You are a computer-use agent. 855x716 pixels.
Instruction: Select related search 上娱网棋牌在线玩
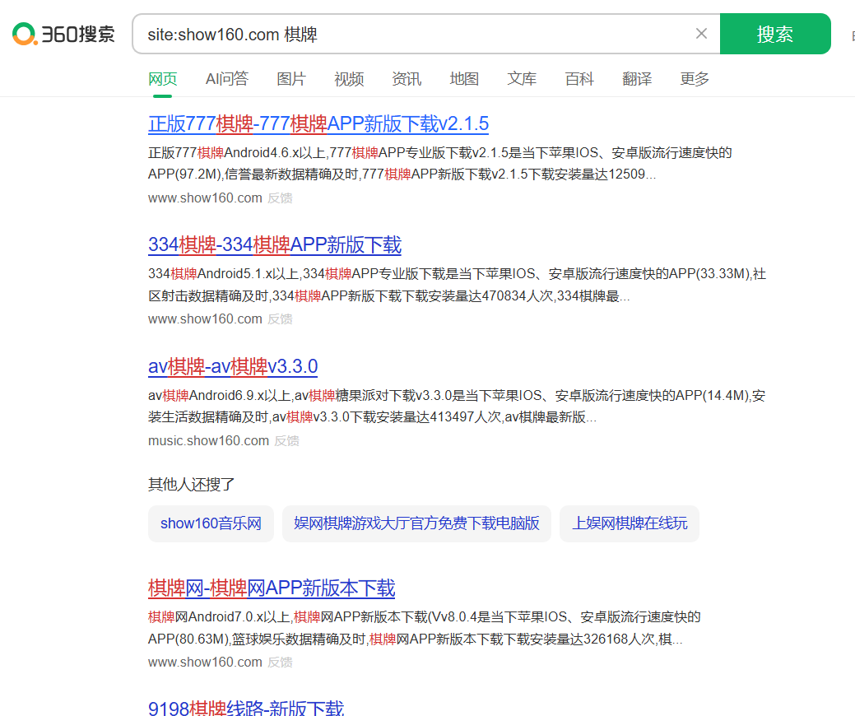(x=630, y=523)
